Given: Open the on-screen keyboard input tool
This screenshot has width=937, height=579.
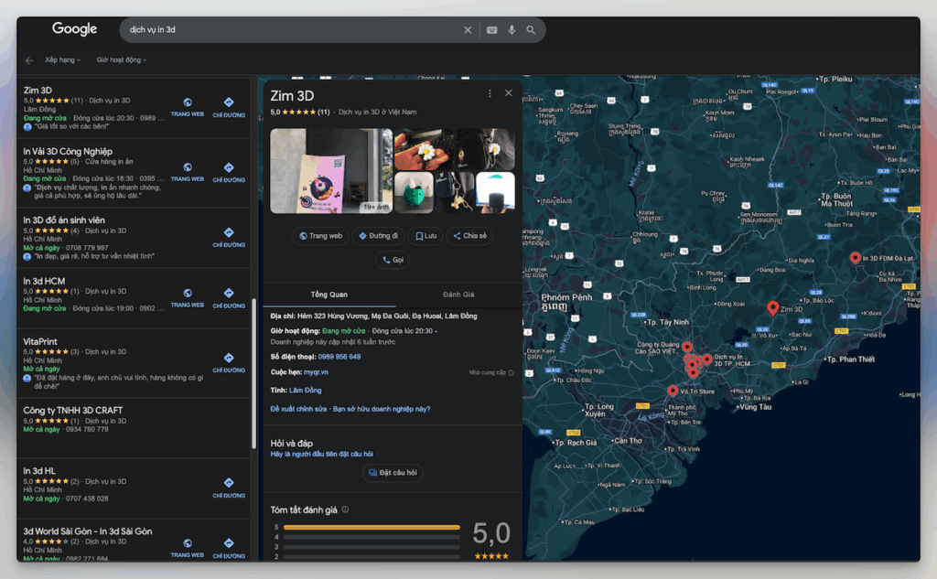Looking at the screenshot, I should (492, 30).
